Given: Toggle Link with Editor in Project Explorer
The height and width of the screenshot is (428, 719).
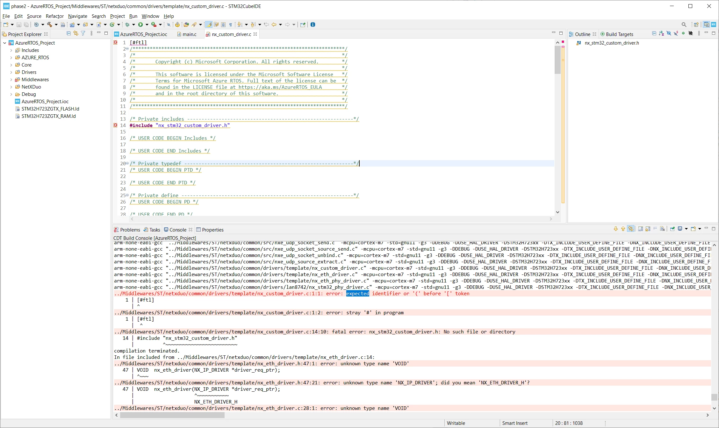Looking at the screenshot, I should 76,33.
